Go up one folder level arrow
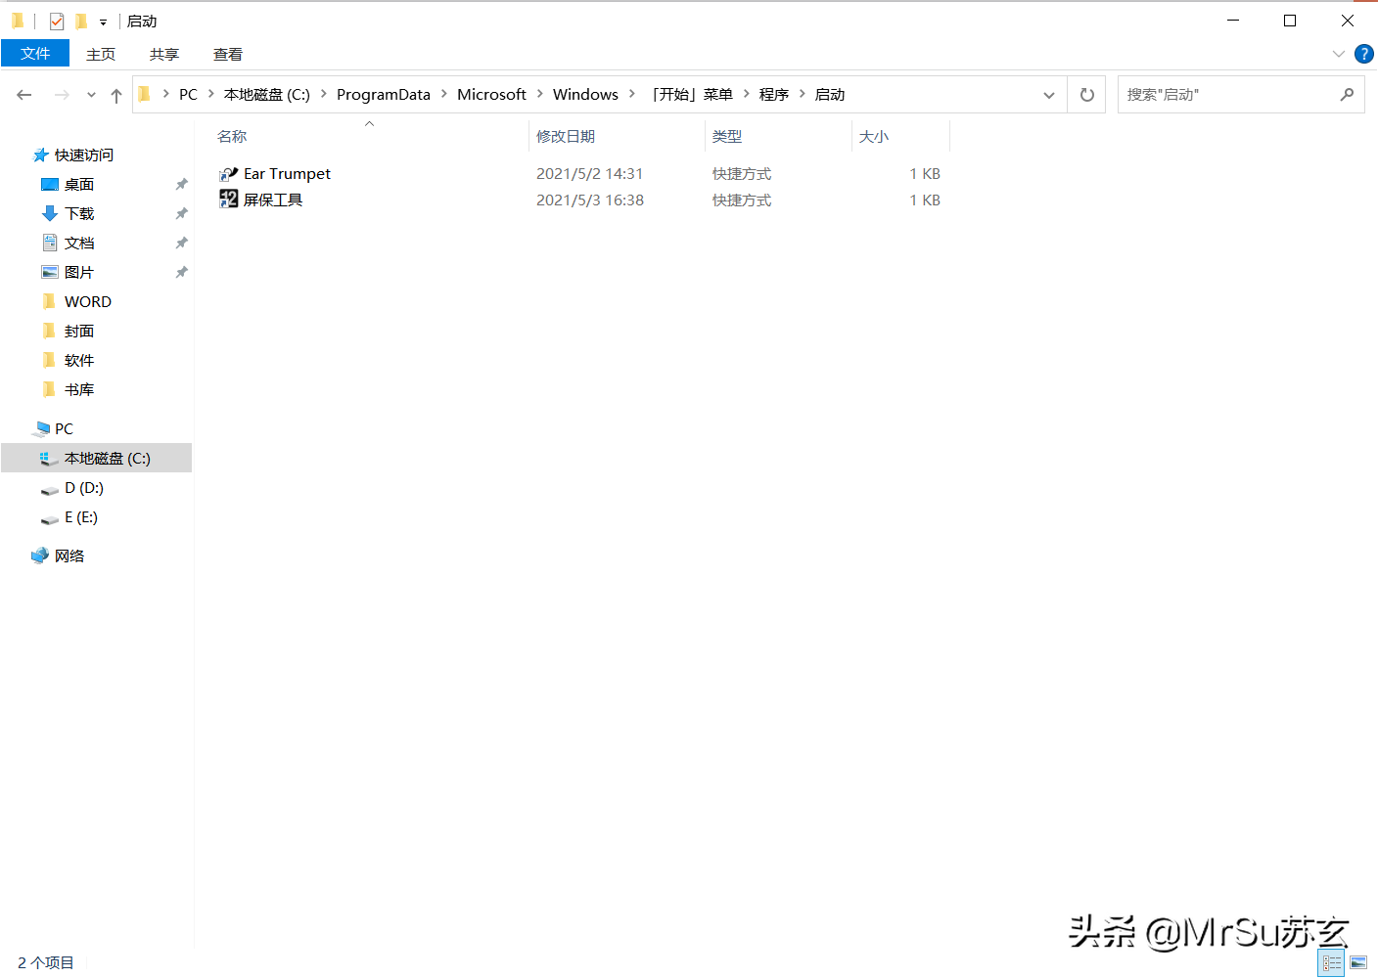Image resolution: width=1378 pixels, height=978 pixels. click(x=116, y=95)
